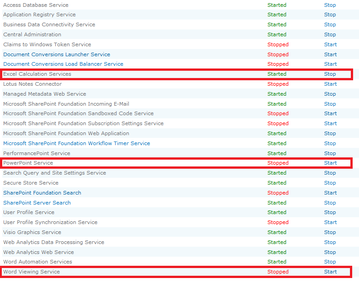Select Stopped status of Word Viewing Service
Screen dimensions: 359x283
[278, 272]
